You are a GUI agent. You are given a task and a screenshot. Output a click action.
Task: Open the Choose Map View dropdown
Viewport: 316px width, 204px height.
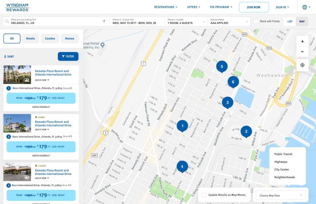tap(280, 196)
